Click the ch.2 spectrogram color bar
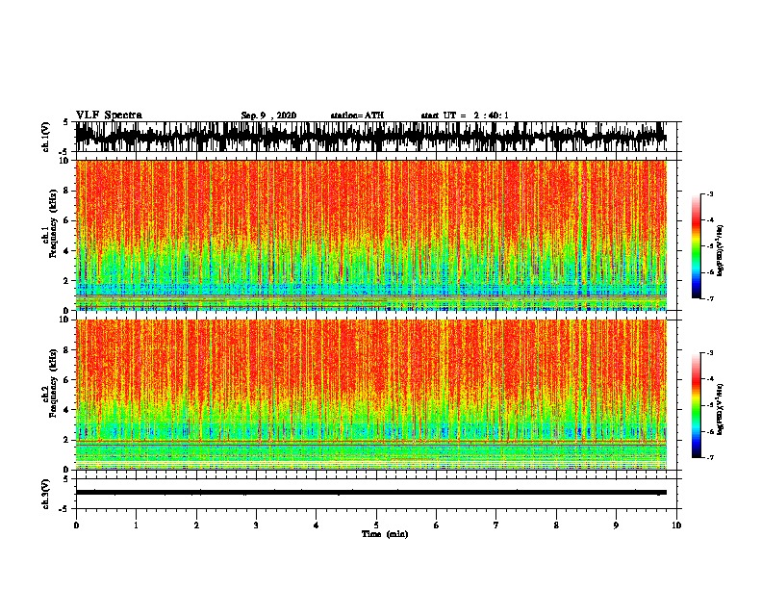The height and width of the screenshot is (589, 762). click(696, 405)
